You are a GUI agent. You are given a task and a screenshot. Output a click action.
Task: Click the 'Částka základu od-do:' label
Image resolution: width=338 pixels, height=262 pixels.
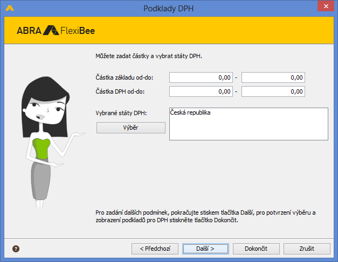[125, 77]
